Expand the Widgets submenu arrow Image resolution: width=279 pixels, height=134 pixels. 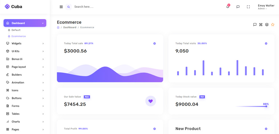point(43,44)
